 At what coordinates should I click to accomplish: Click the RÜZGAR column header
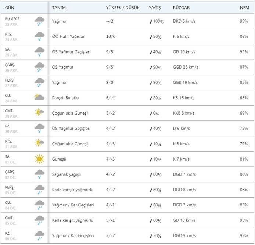click(181, 8)
